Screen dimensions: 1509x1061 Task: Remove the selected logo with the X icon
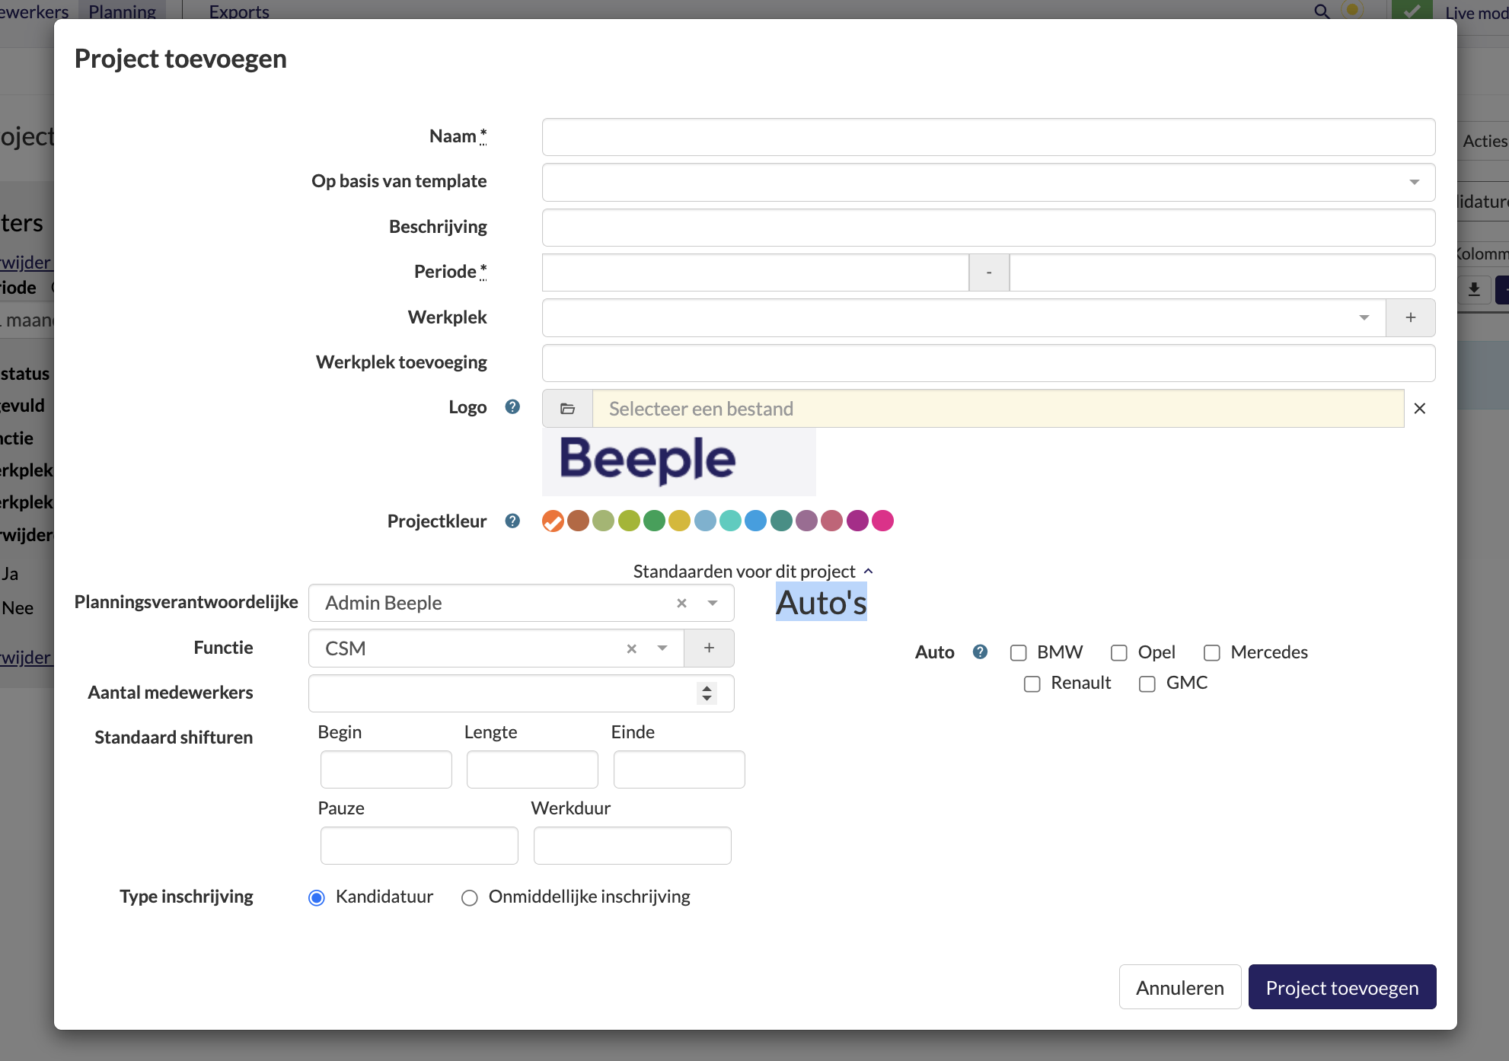point(1419,409)
